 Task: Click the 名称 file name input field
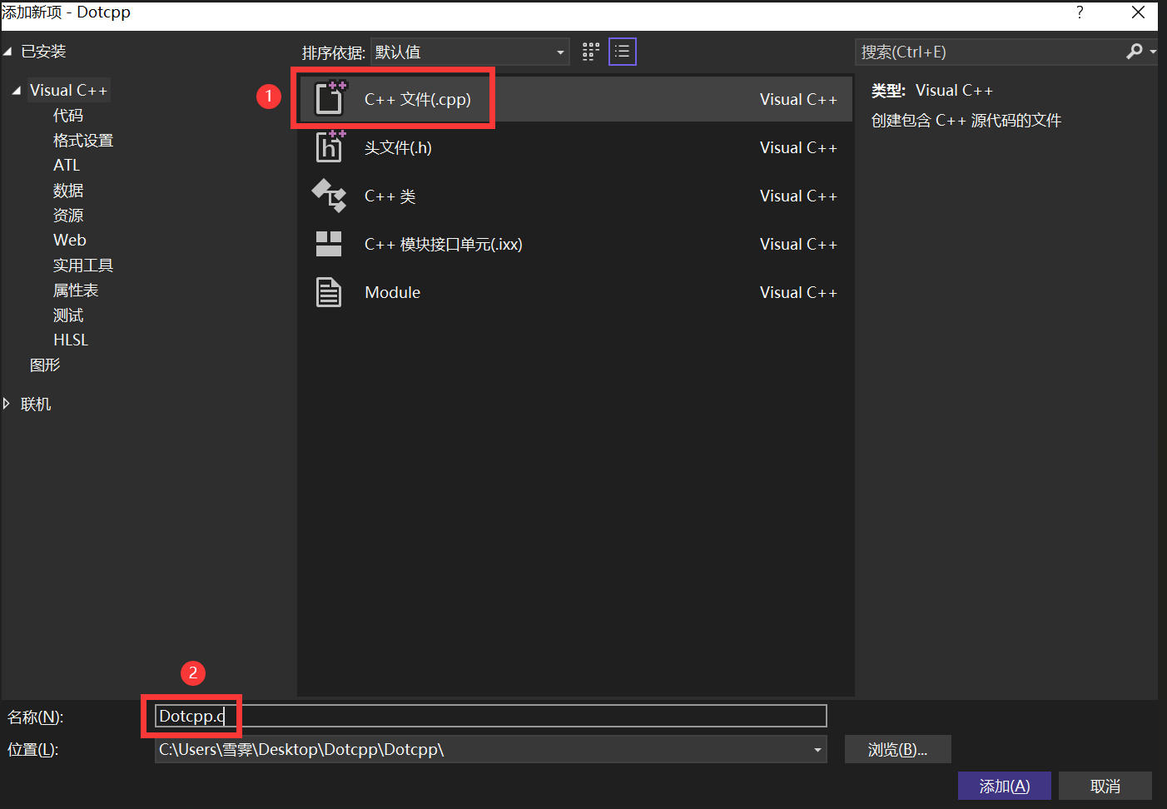click(x=491, y=716)
